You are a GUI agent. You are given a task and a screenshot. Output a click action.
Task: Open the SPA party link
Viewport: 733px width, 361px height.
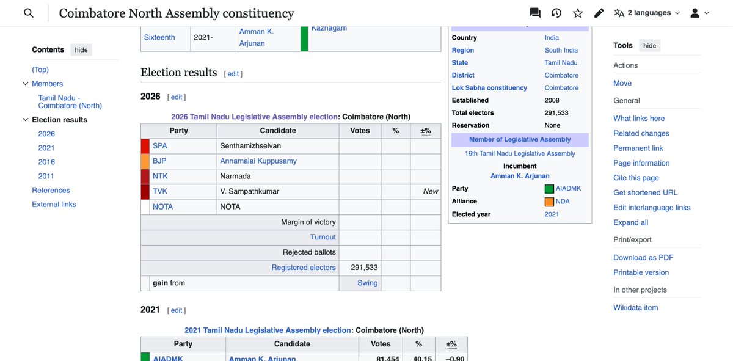pos(159,146)
